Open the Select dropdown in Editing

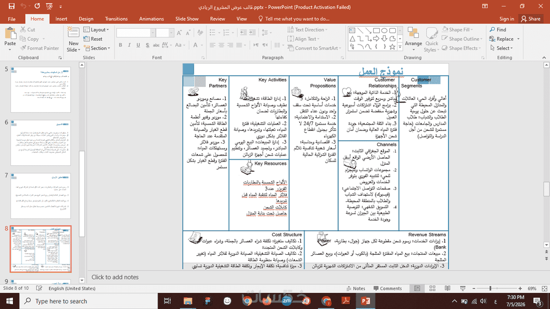click(x=502, y=48)
